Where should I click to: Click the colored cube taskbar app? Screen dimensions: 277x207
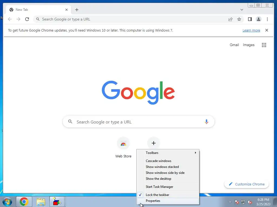57,202
